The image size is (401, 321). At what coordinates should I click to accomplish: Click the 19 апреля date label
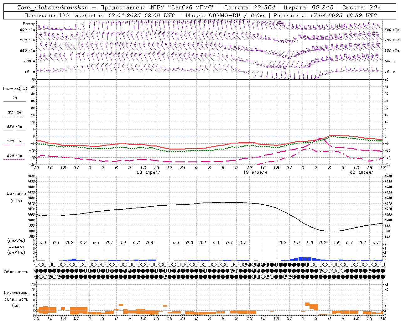pyautogui.click(x=255, y=172)
